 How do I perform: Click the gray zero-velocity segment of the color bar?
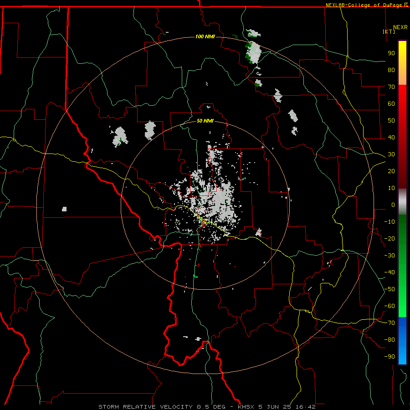click(402, 201)
